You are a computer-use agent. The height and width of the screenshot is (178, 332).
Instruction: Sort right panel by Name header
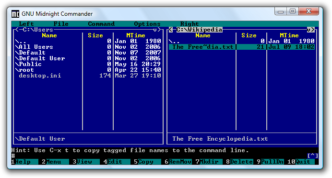coord(203,35)
